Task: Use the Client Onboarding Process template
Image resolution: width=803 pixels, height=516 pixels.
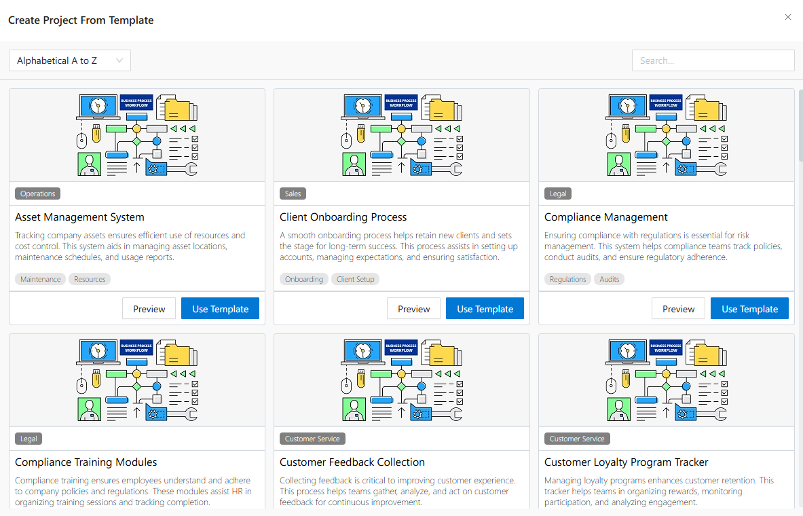Action: click(x=485, y=308)
